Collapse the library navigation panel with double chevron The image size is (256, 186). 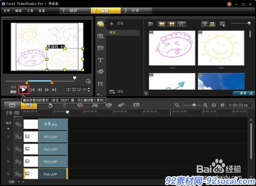146,93
